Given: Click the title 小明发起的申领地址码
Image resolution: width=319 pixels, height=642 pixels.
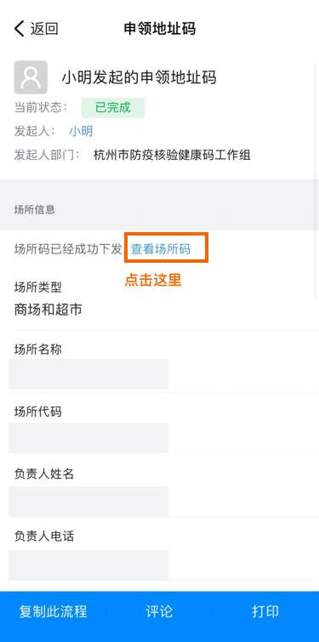Looking at the screenshot, I should [140, 77].
